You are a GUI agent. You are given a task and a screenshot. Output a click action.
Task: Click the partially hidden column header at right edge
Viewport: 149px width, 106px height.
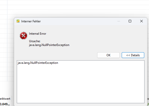coord(148,99)
